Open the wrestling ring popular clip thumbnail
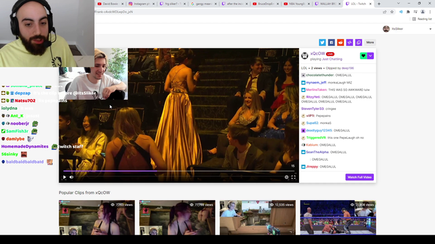Screen dimensions: 435x244 [338, 218]
